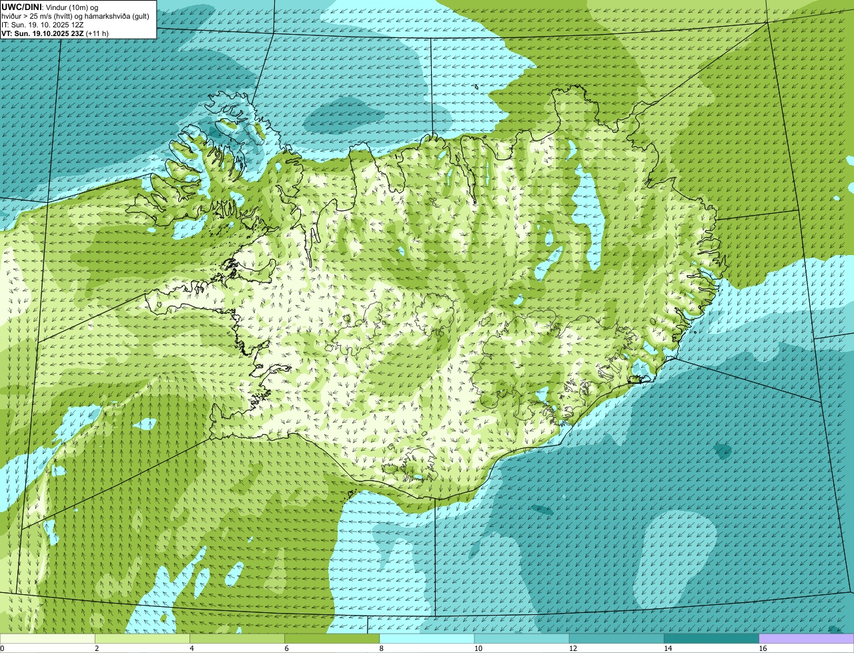Click the colorbar tick label "0"

[x=3, y=648]
